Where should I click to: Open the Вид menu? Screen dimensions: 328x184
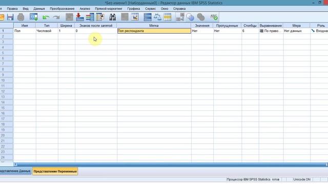tap(26, 9)
